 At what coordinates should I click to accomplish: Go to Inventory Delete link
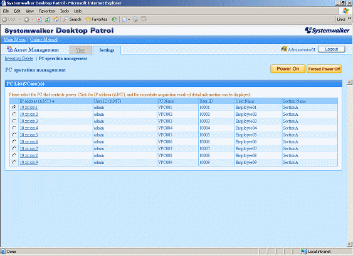pos(19,58)
